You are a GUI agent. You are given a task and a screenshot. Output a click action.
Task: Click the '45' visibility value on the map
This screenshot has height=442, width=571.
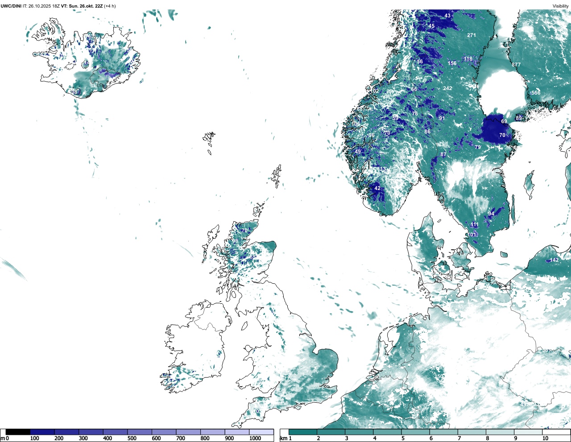pyautogui.click(x=431, y=26)
